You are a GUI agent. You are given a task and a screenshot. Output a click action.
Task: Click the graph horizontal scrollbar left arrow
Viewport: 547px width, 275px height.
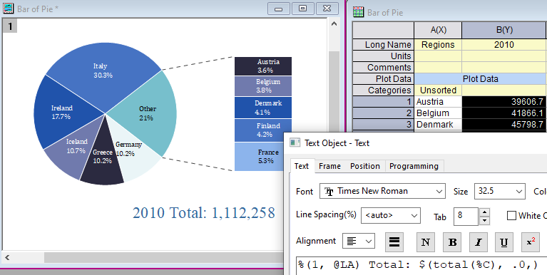(7, 258)
